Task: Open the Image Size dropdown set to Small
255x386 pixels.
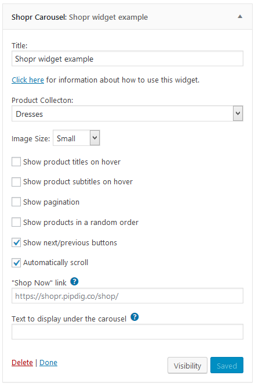Action: [76, 138]
